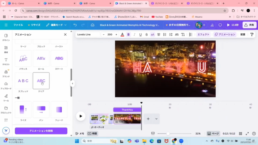Screen dimensions: 258x145
Task: Select the Bounce text animation
Action: pyautogui.click(x=23, y=58)
